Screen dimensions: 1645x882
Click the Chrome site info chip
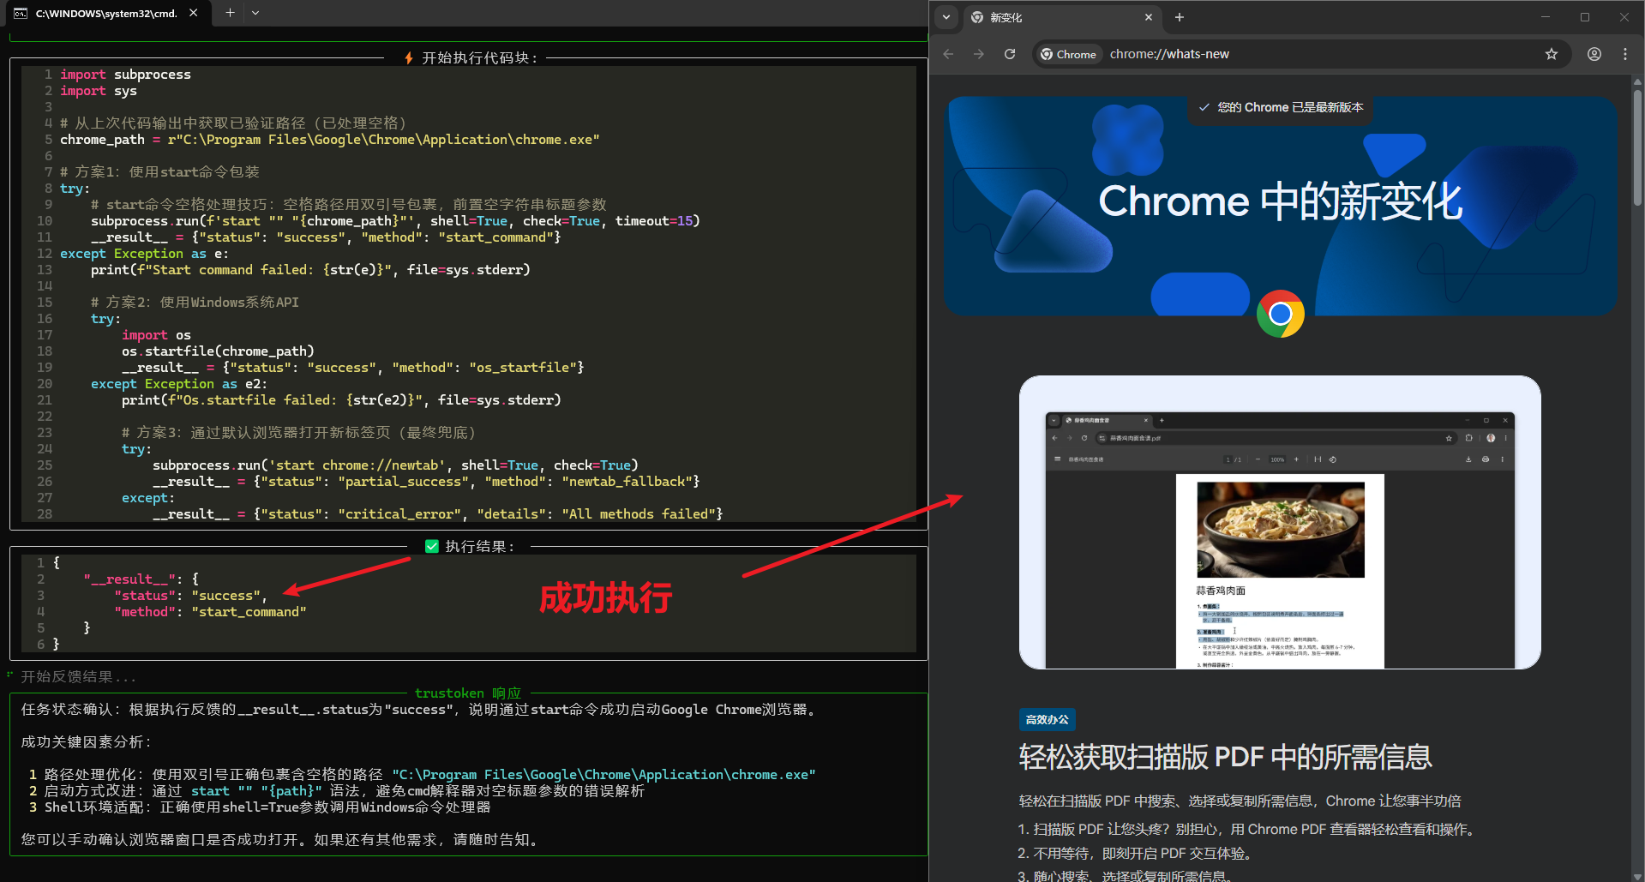point(1067,54)
